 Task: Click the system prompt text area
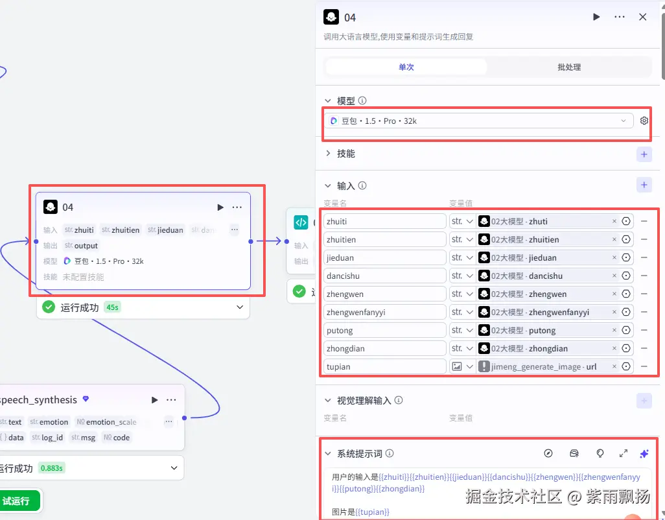click(487, 494)
